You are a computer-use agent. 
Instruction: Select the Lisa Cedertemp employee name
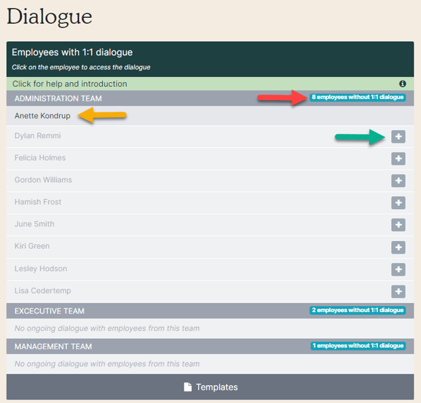[42, 291]
